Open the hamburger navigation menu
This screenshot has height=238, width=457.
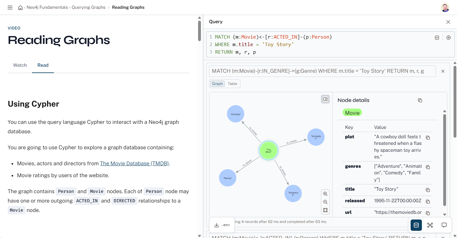coord(10,8)
